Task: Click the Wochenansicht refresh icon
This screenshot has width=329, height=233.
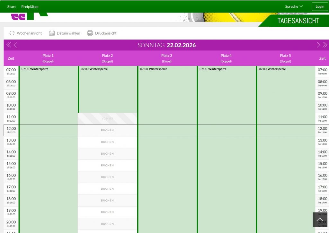Action: 12,33
